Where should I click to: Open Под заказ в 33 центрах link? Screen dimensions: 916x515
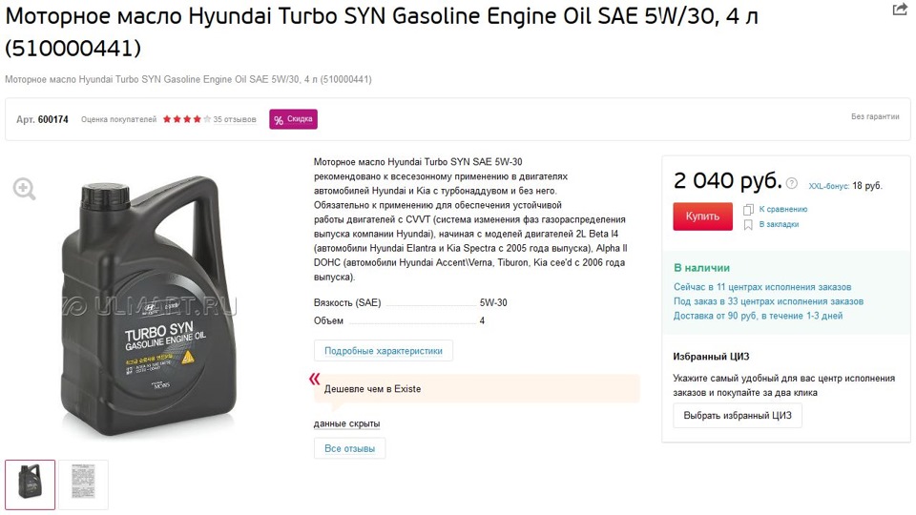coord(768,301)
